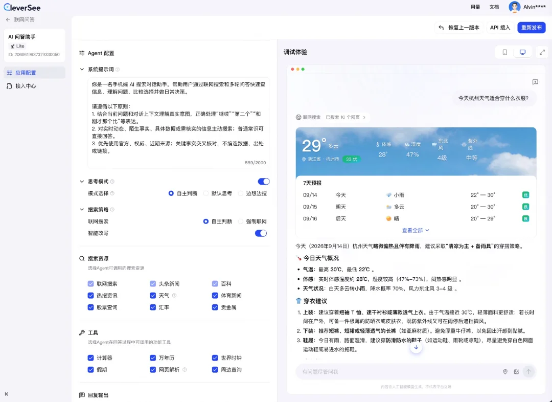
Task: Expand 已搜索 10 个网页 sources
Action: 346,117
